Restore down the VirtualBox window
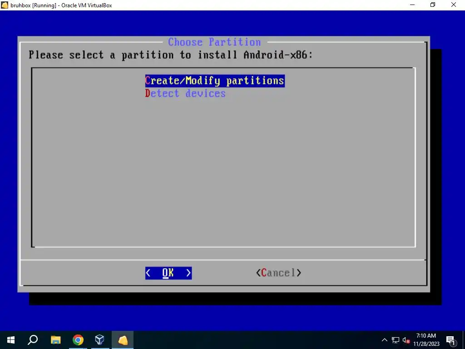 point(433,5)
